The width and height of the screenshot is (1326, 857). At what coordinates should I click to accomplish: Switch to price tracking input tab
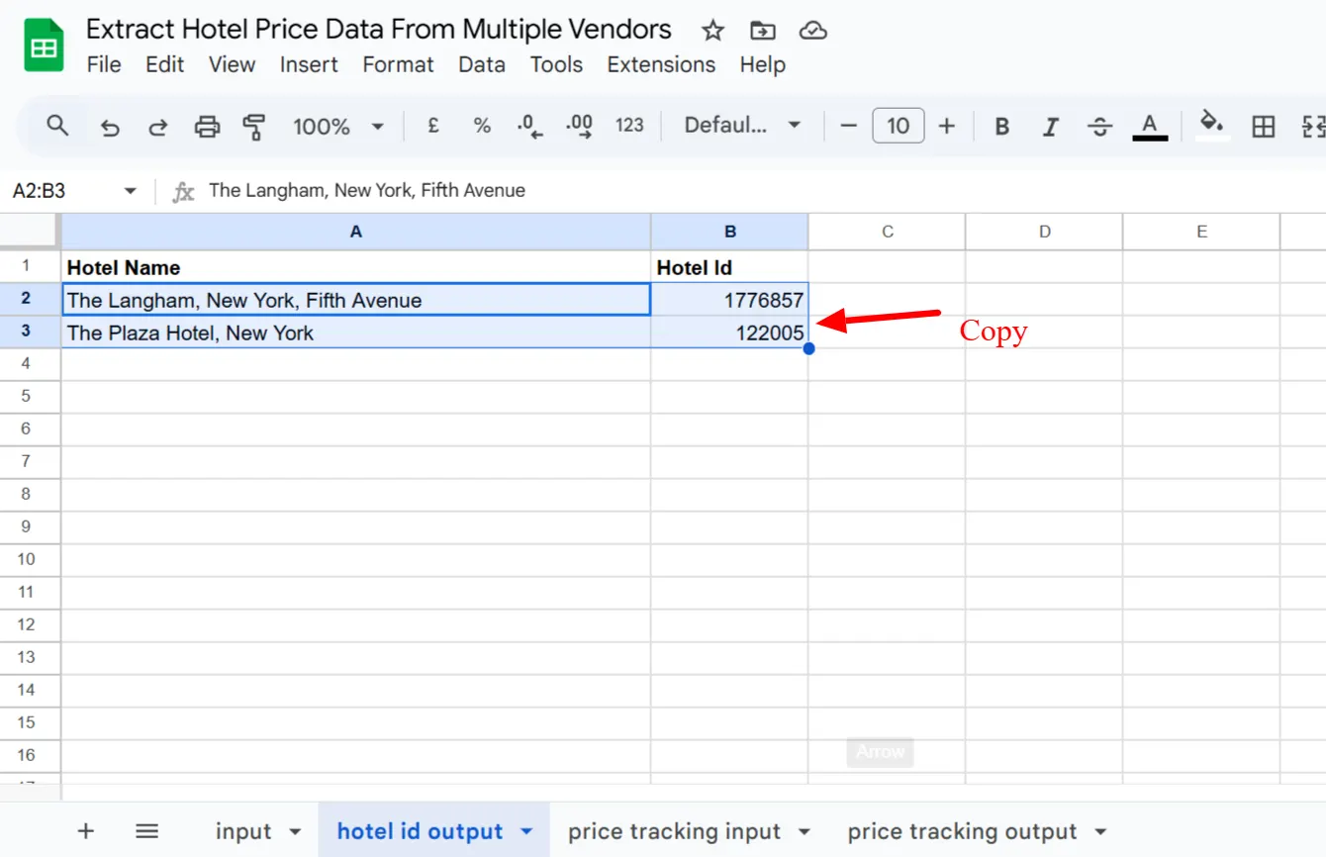[x=674, y=831]
